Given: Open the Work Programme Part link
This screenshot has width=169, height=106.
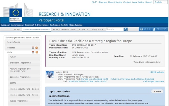Looking at the screenshot, I should (x=118, y=79).
